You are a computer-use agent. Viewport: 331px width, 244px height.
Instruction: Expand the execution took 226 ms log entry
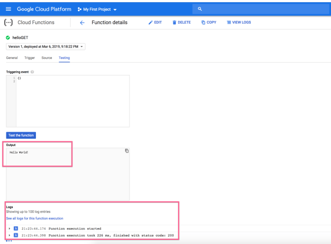pyautogui.click(x=9, y=235)
